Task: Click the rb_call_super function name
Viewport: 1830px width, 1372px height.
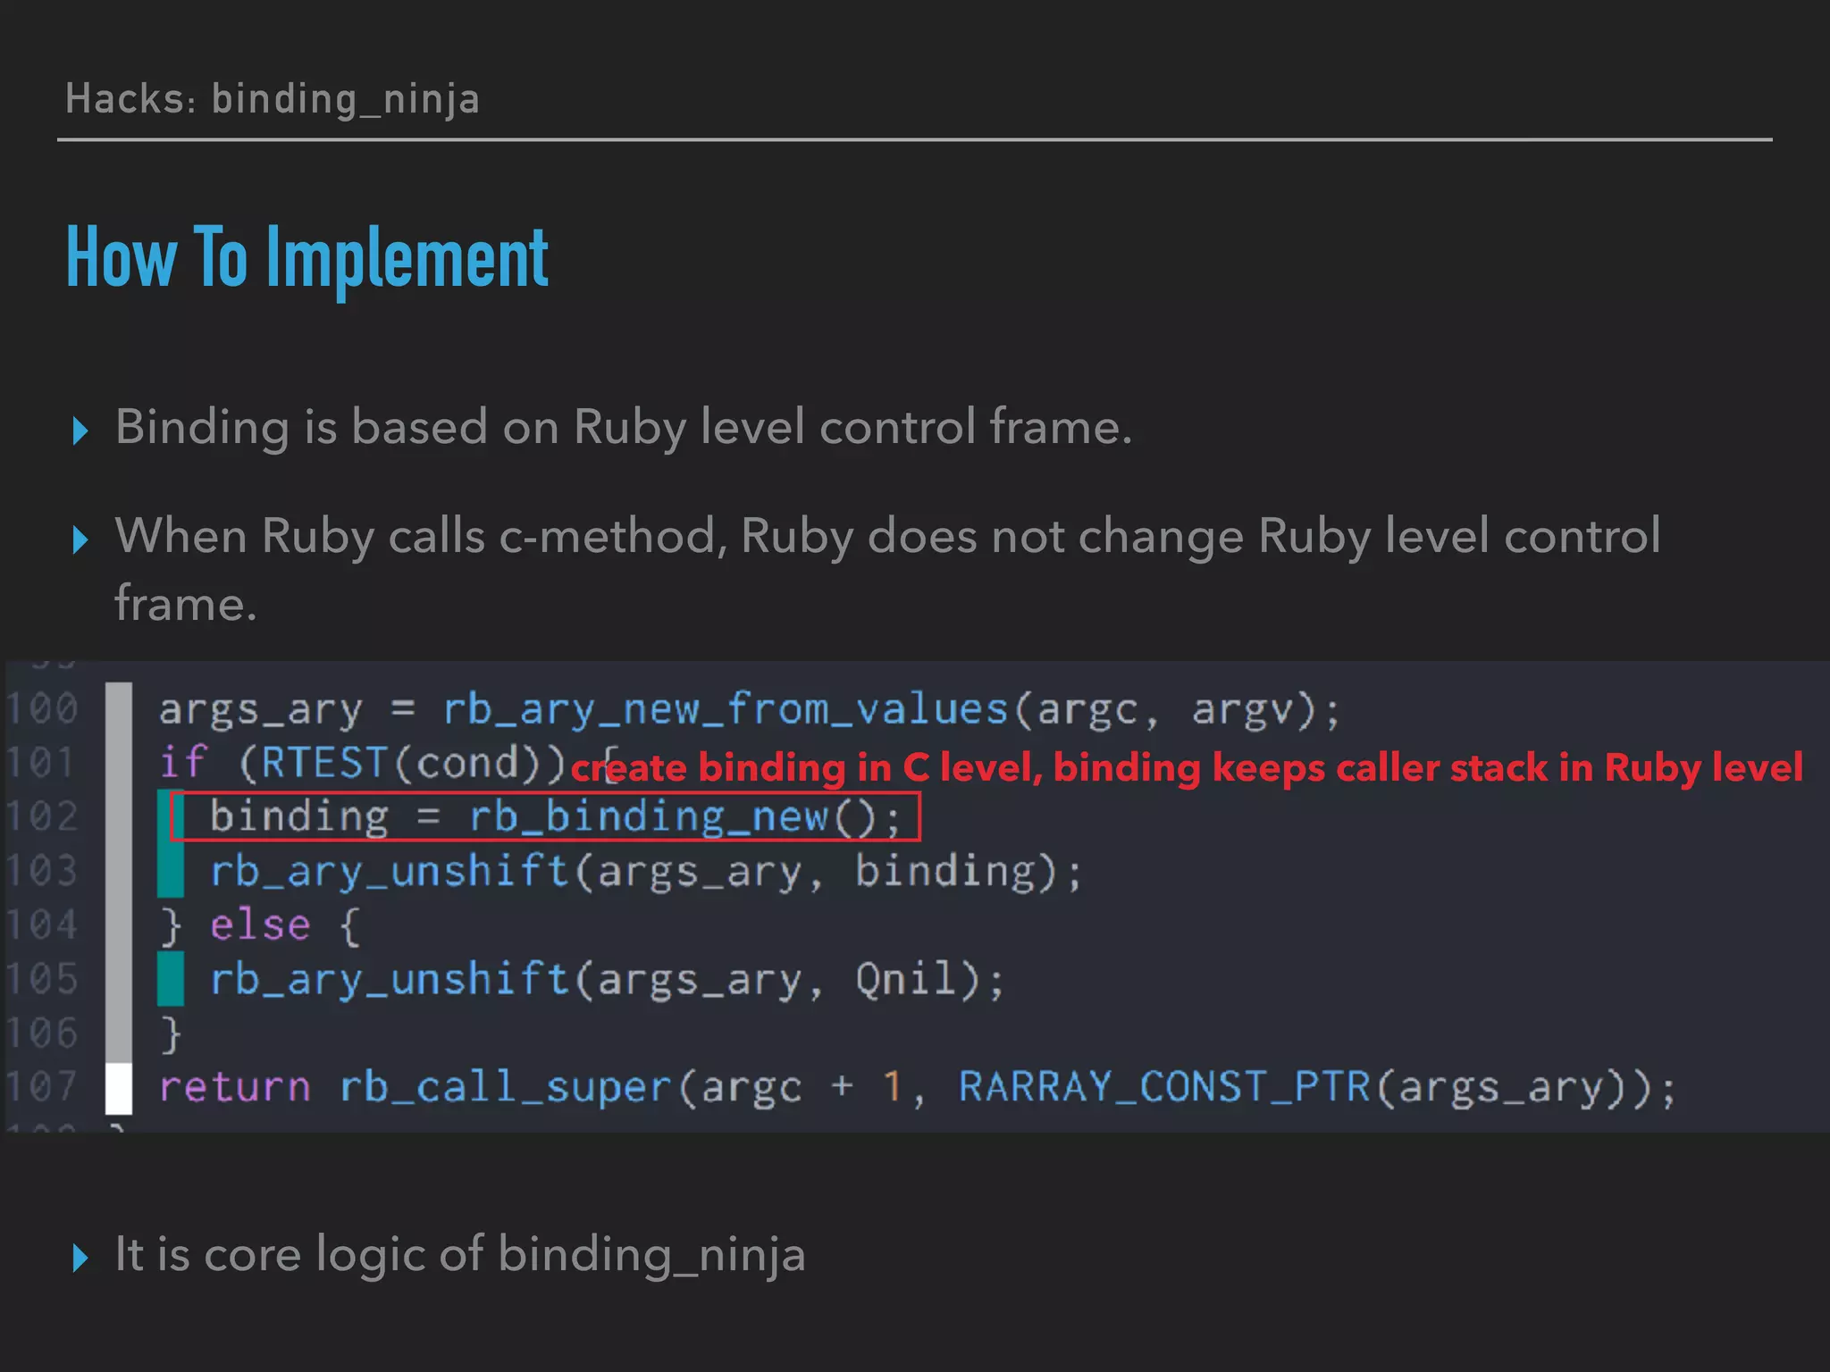Action: pyautogui.click(x=505, y=1087)
